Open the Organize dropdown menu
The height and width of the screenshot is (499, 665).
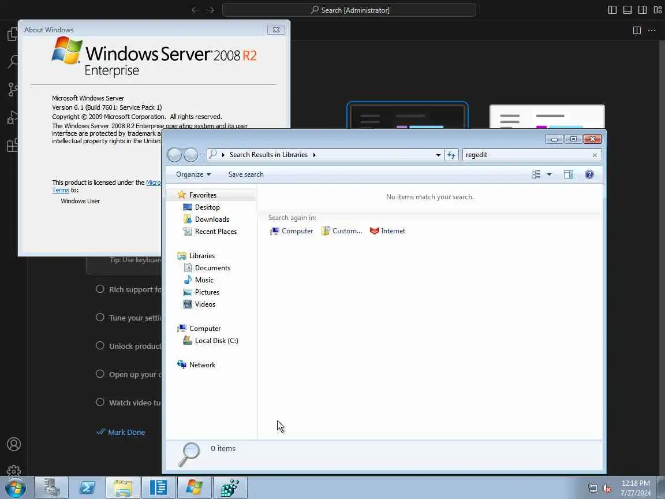pyautogui.click(x=193, y=174)
